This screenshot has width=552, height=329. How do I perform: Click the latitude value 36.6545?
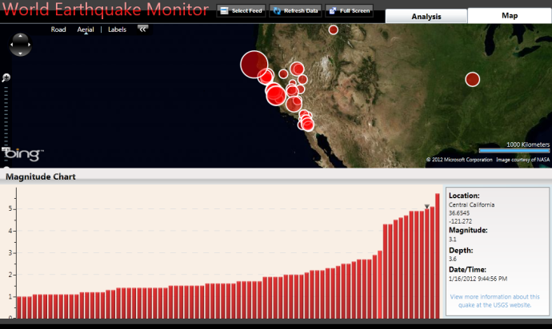(458, 213)
